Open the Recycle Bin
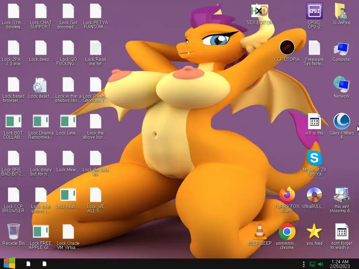The height and width of the screenshot is (269, 359). pos(14,231)
